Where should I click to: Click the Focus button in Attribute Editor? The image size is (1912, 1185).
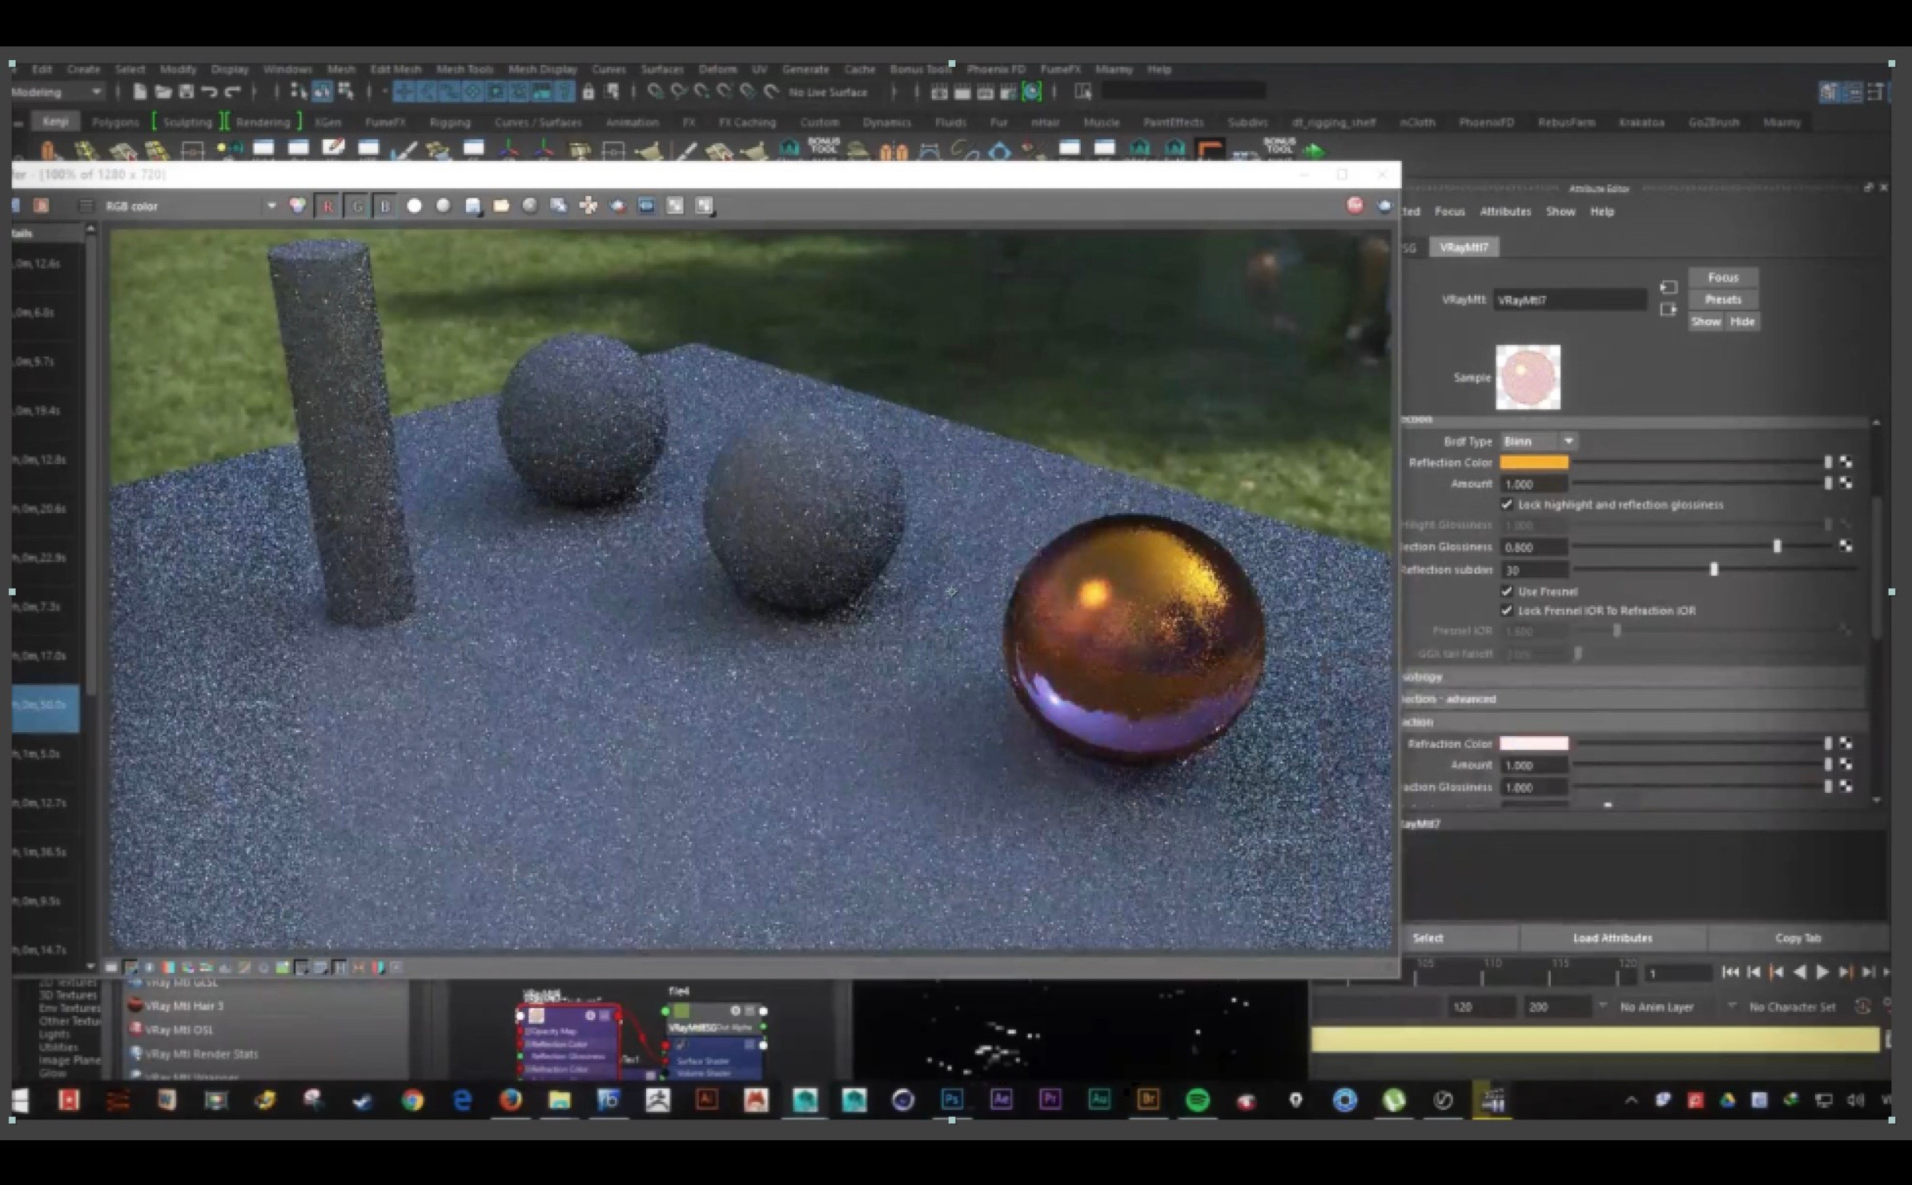click(x=1723, y=278)
